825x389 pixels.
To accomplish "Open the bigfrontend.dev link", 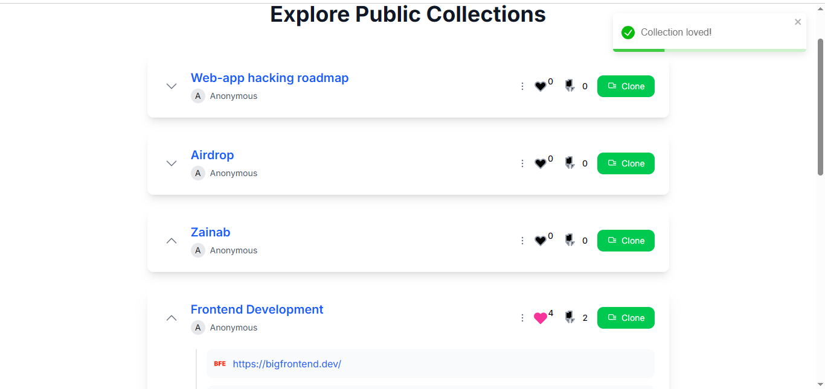I will point(287,364).
